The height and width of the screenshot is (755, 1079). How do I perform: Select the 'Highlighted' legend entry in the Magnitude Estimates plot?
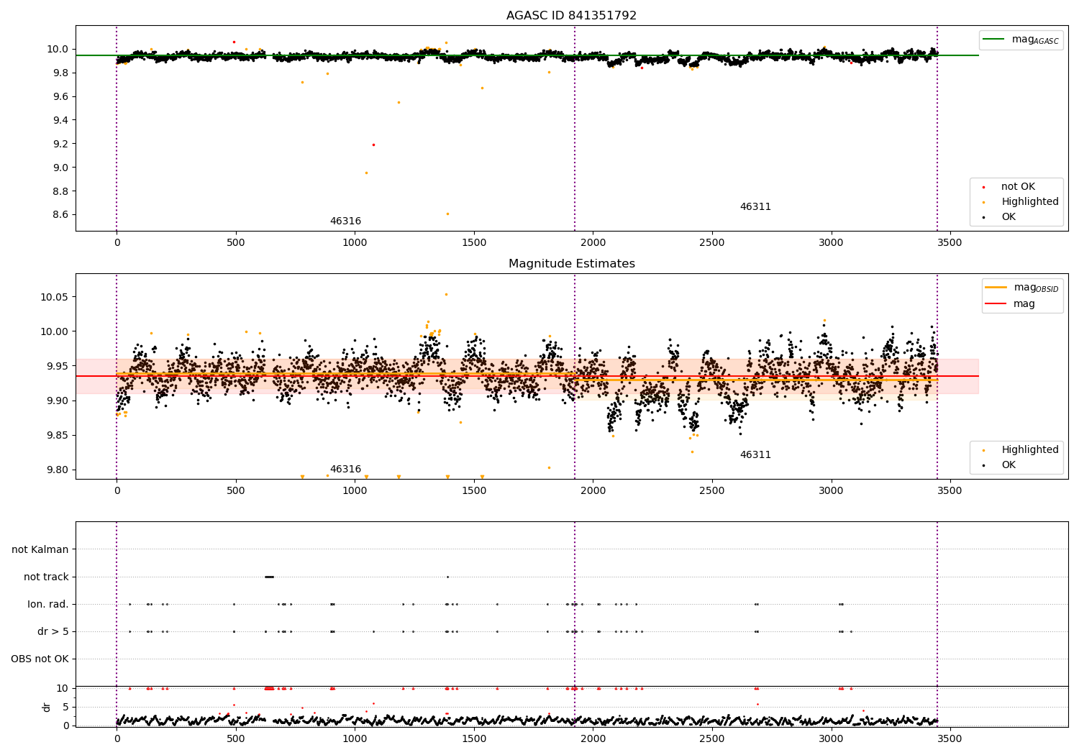[x=1030, y=450]
